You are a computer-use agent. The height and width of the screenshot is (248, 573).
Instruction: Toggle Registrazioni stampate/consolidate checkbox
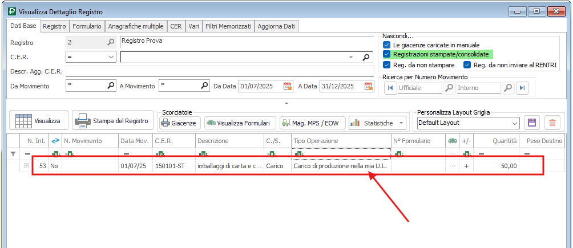coord(387,54)
